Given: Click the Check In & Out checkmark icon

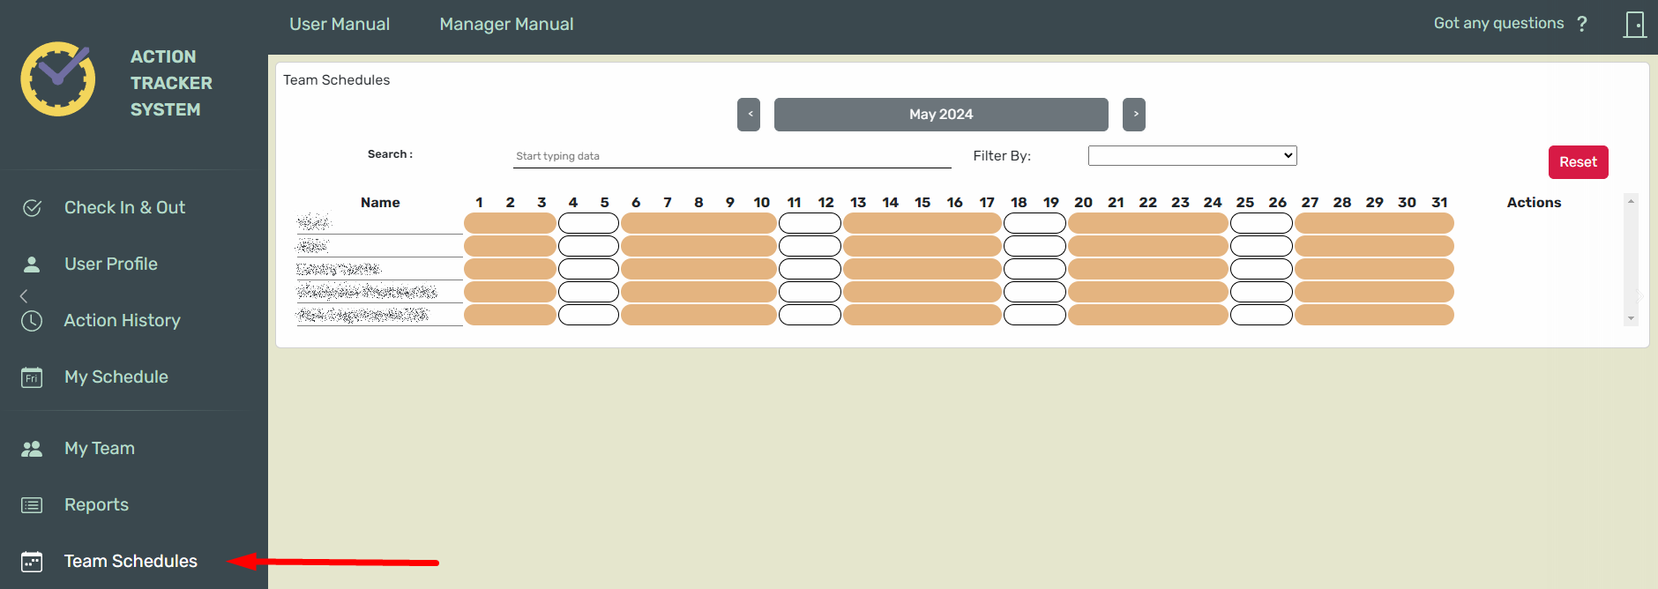Looking at the screenshot, I should [32, 208].
